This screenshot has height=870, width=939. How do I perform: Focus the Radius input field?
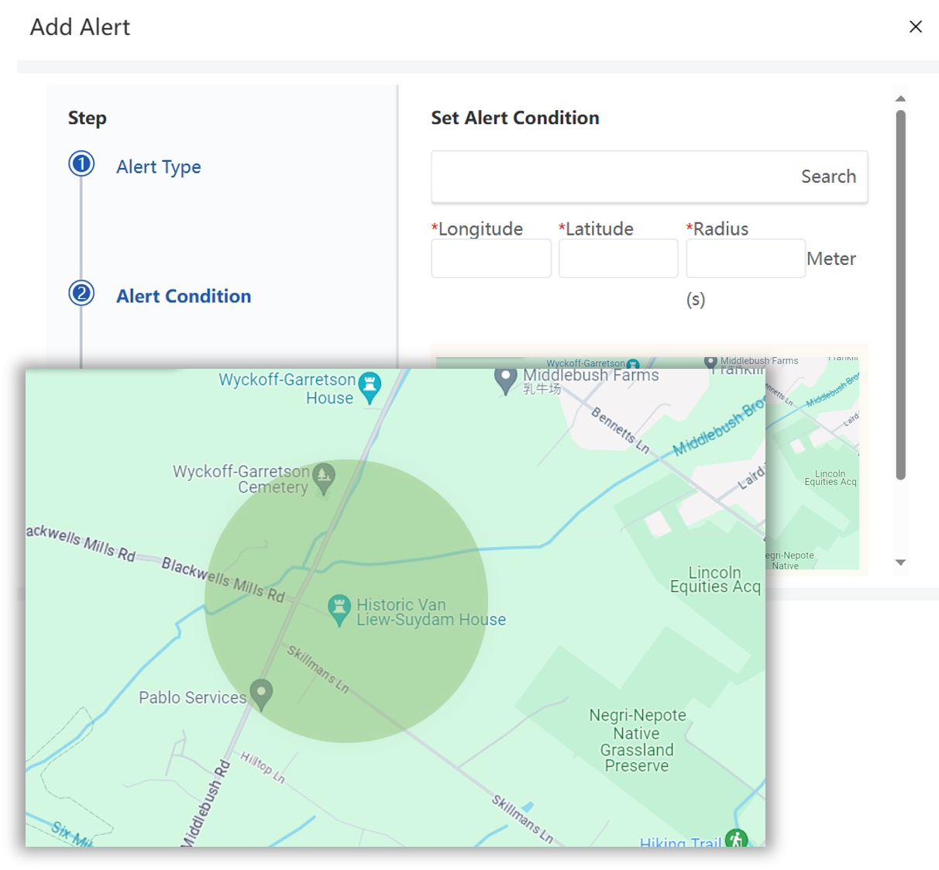(x=745, y=258)
